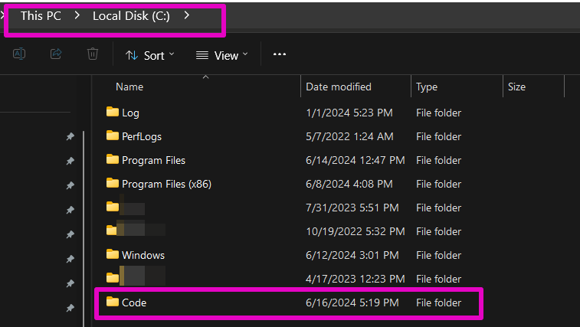This screenshot has width=580, height=327.
Task: Sort by the Type column header
Action: click(427, 87)
